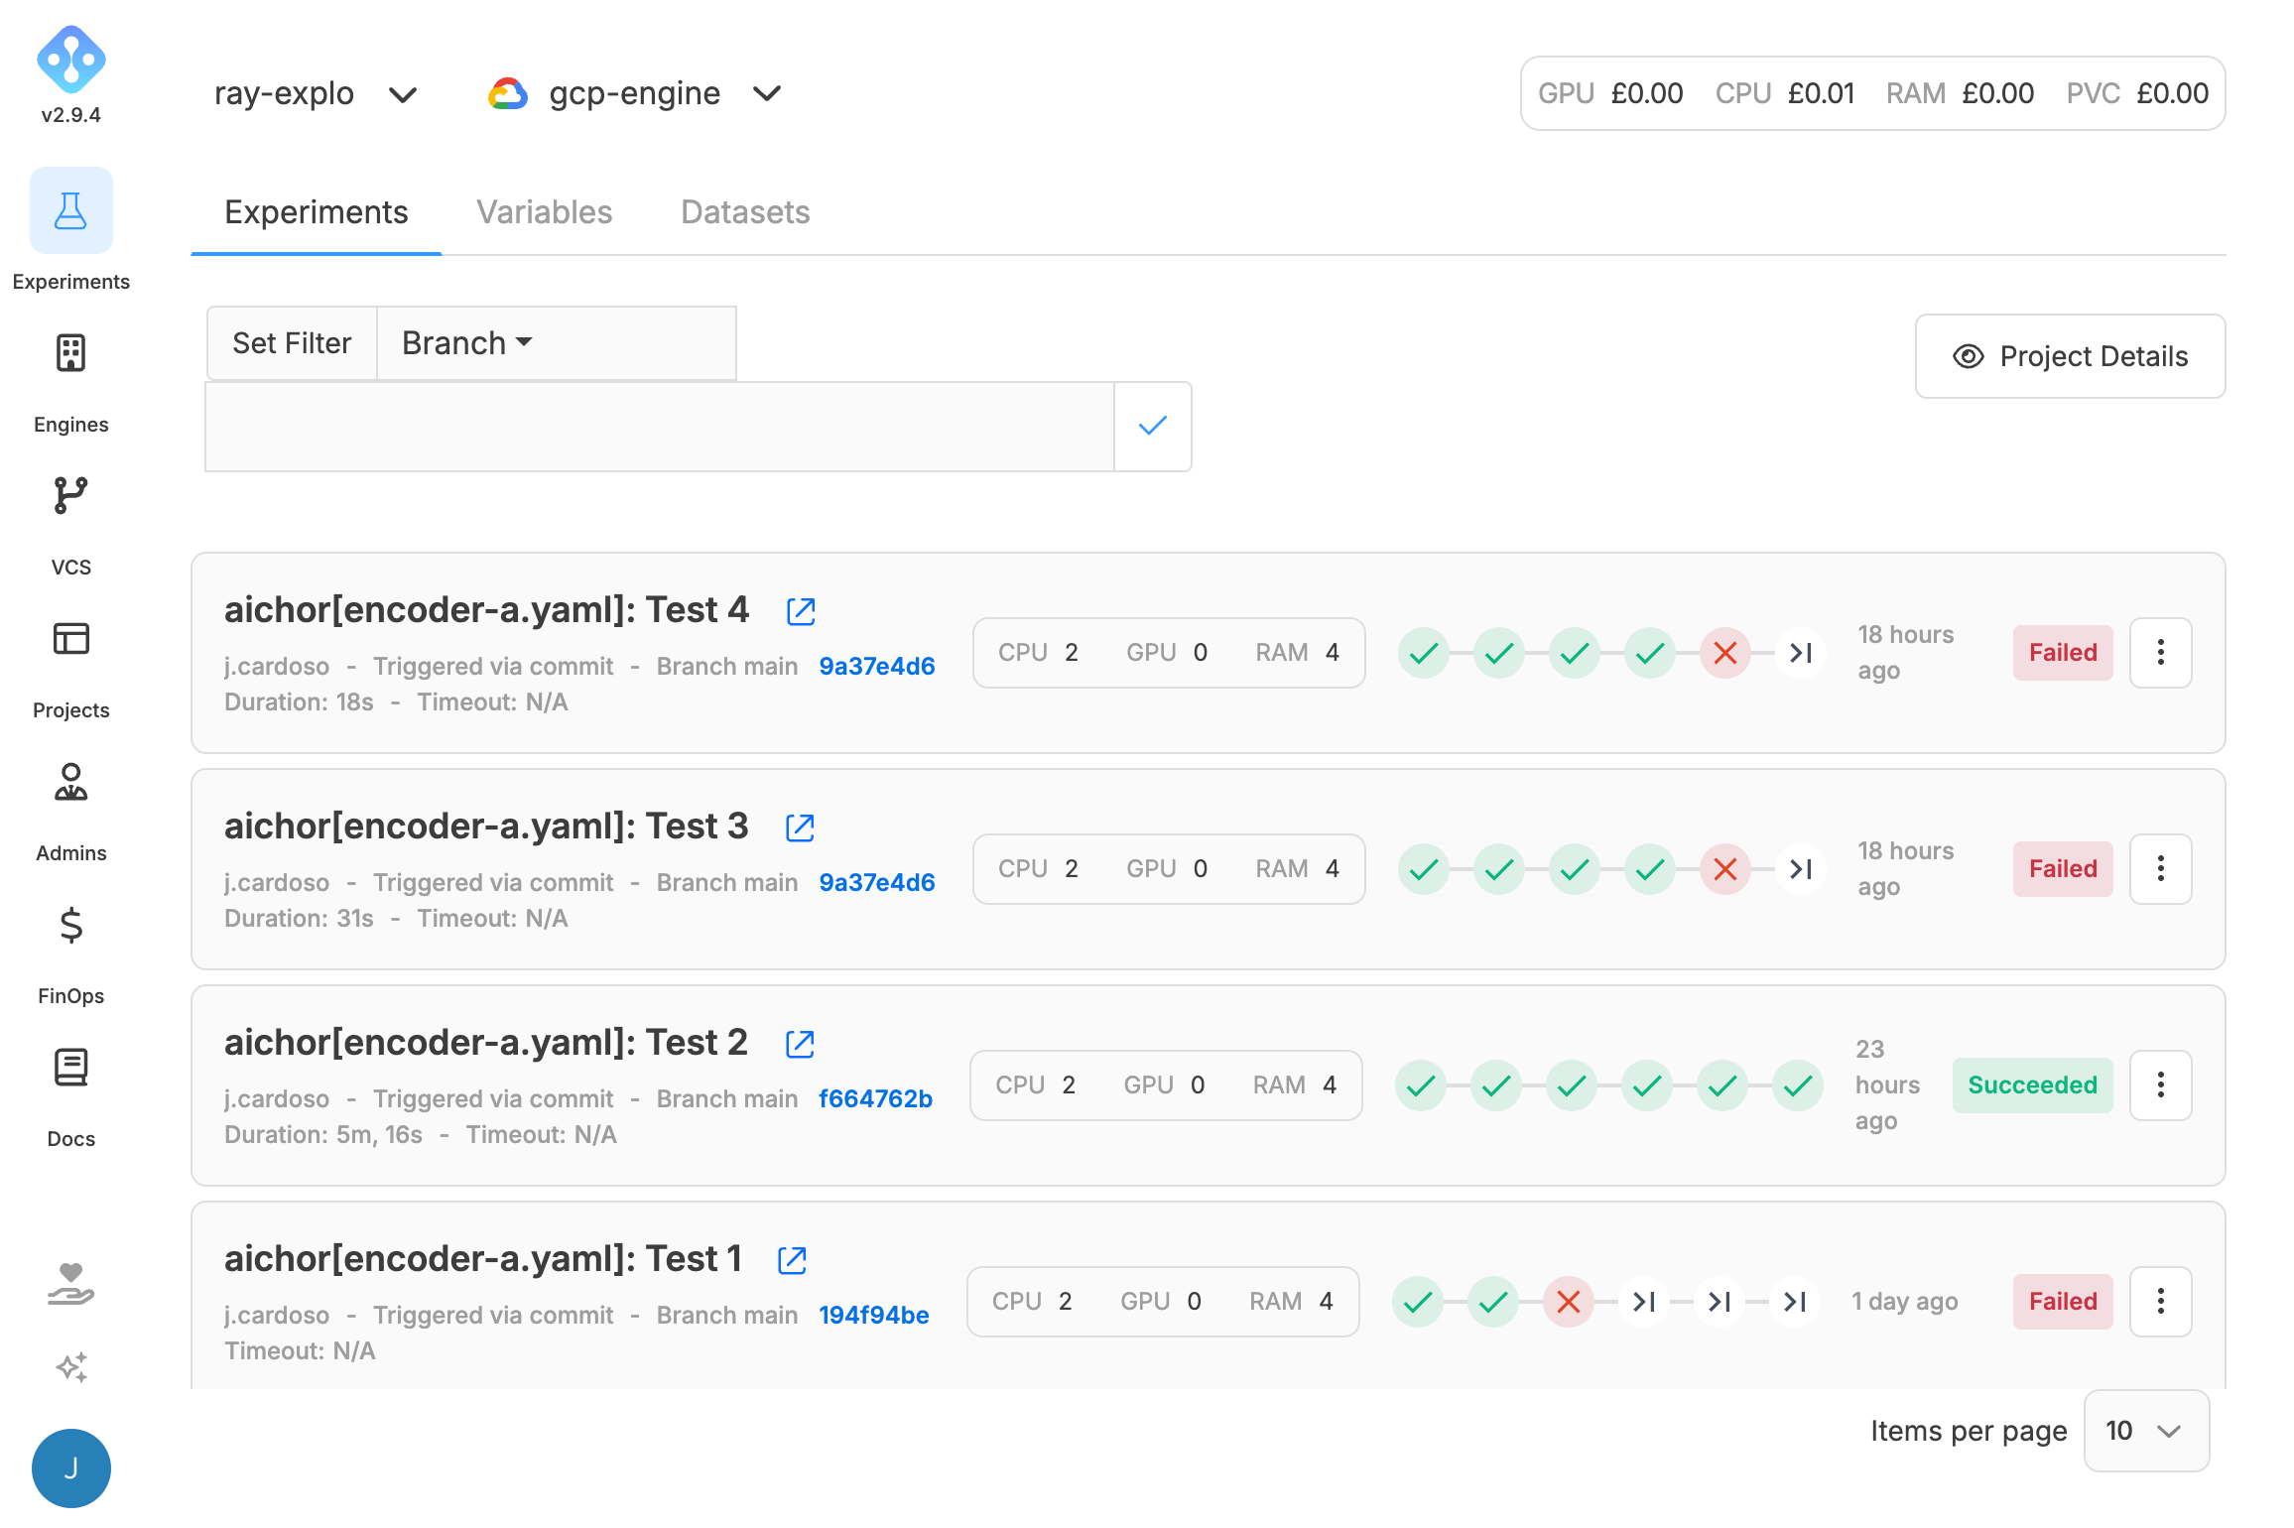Open the Experiments sidebar icon
This screenshot has height=1528, width=2294.
point(70,210)
